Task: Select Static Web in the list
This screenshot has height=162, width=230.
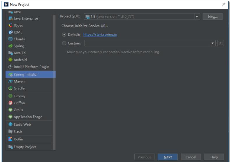Action: tap(30, 124)
